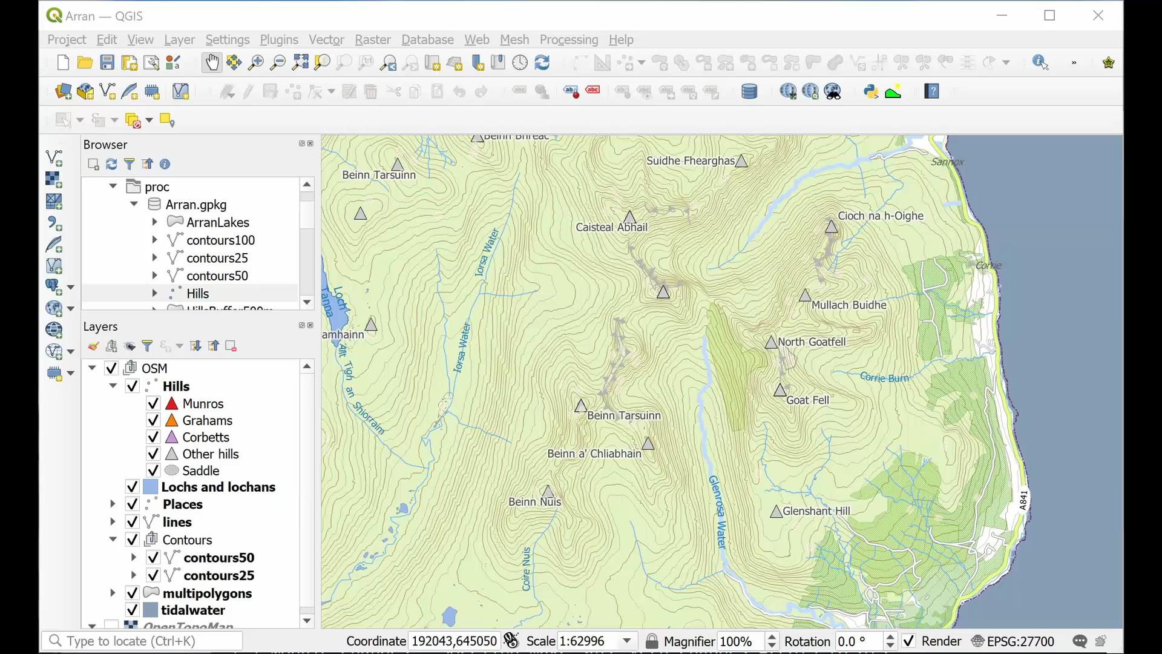Collapse the Arran.gpkg item in Browser
1162x654 pixels.
134,204
